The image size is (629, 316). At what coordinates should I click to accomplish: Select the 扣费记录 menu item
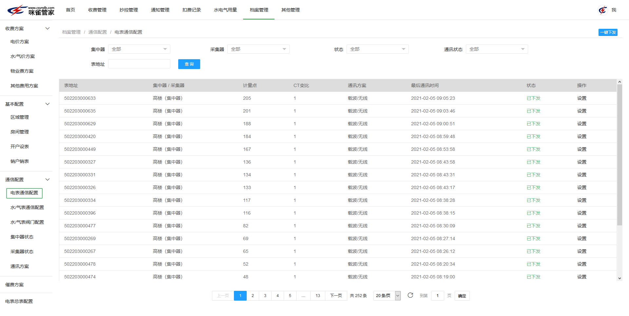(x=192, y=10)
